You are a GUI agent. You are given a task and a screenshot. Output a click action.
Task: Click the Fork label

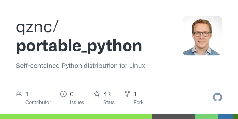139,102
